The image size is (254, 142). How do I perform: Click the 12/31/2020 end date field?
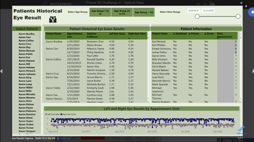(208, 11)
